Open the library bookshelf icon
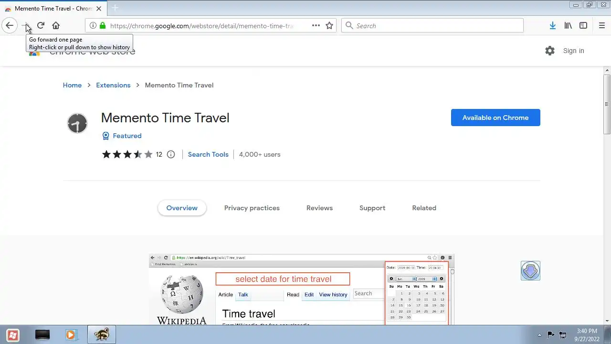This screenshot has width=611, height=344. click(568, 26)
